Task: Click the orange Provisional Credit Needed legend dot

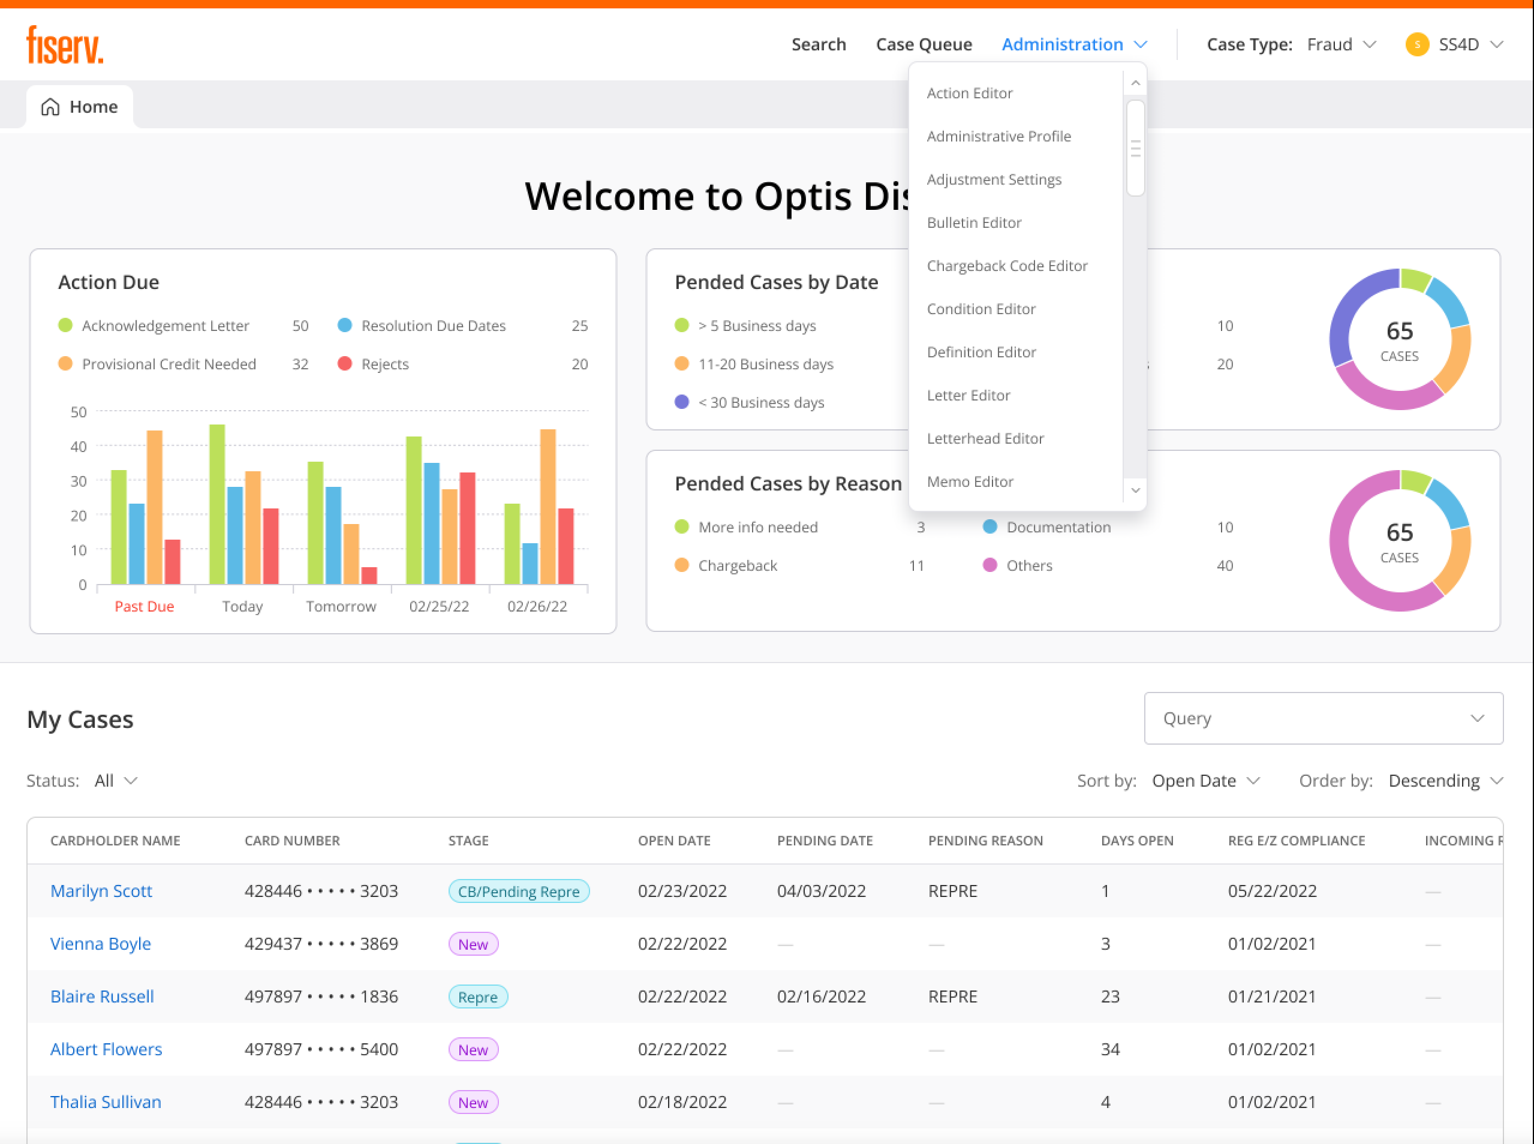Action: pyautogui.click(x=65, y=363)
